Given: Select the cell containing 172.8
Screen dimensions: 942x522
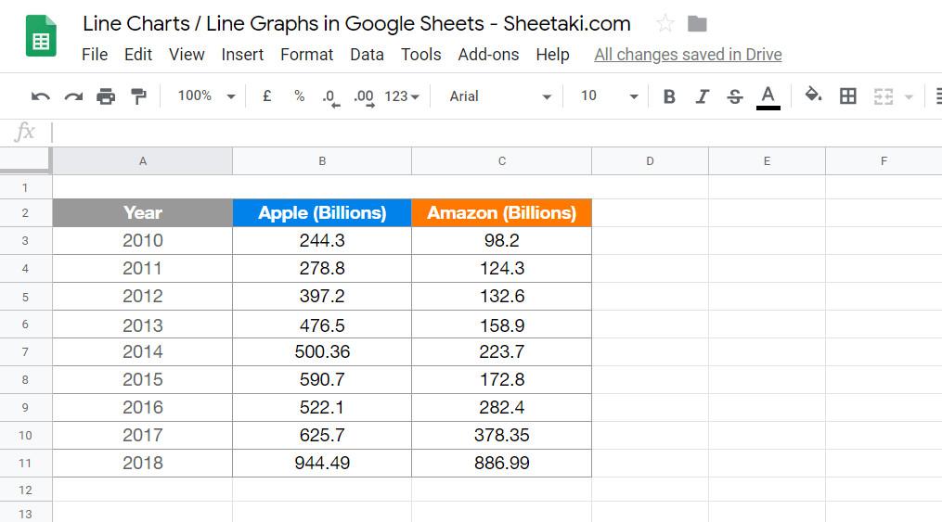Looking at the screenshot, I should [x=502, y=380].
